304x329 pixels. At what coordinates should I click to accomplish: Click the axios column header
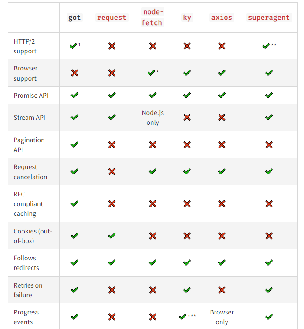point(222,18)
